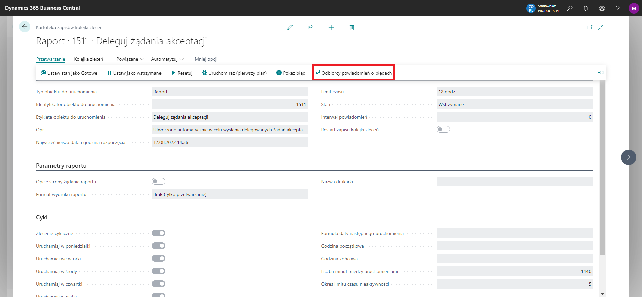The height and width of the screenshot is (297, 642).
Task: Expand the Powiązane menu
Action: click(x=130, y=59)
